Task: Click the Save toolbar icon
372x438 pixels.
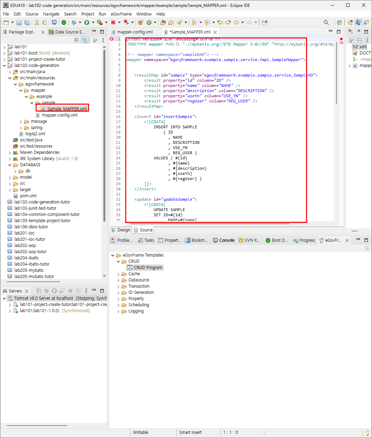Action: (x=19, y=22)
